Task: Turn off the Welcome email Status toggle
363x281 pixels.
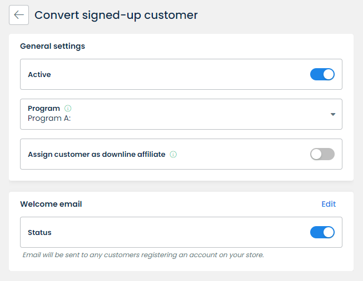Action: (322, 232)
